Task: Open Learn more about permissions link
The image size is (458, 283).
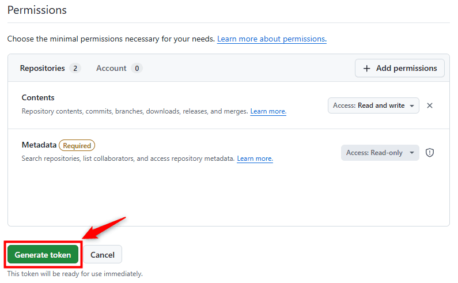Action: pyautogui.click(x=272, y=39)
